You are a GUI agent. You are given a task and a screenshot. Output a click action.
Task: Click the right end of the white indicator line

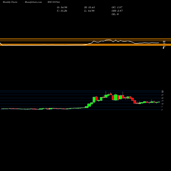click(x=159, y=43)
